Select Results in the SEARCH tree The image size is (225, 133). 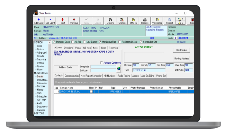click(40, 56)
